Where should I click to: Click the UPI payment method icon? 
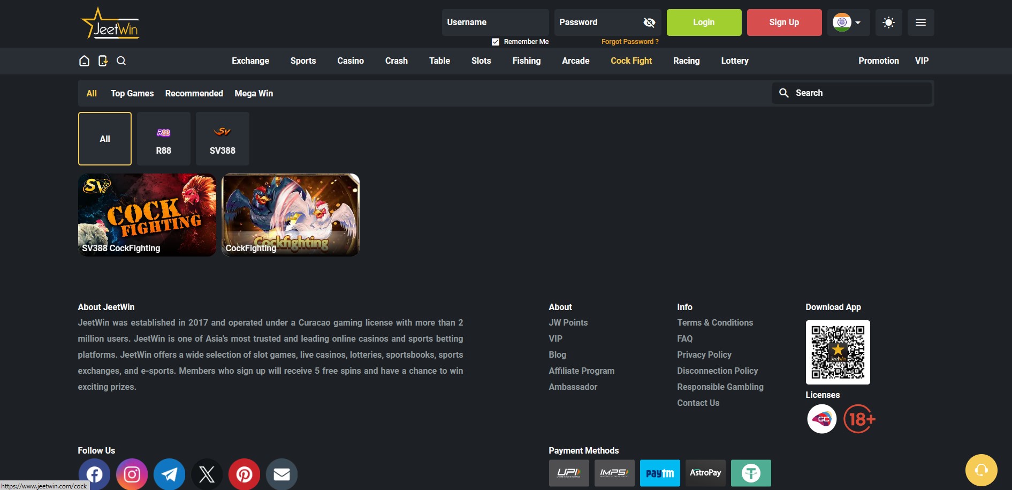[x=569, y=473]
